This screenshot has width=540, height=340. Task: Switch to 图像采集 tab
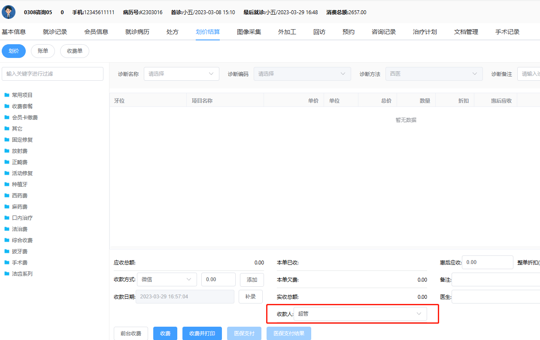pos(249,32)
